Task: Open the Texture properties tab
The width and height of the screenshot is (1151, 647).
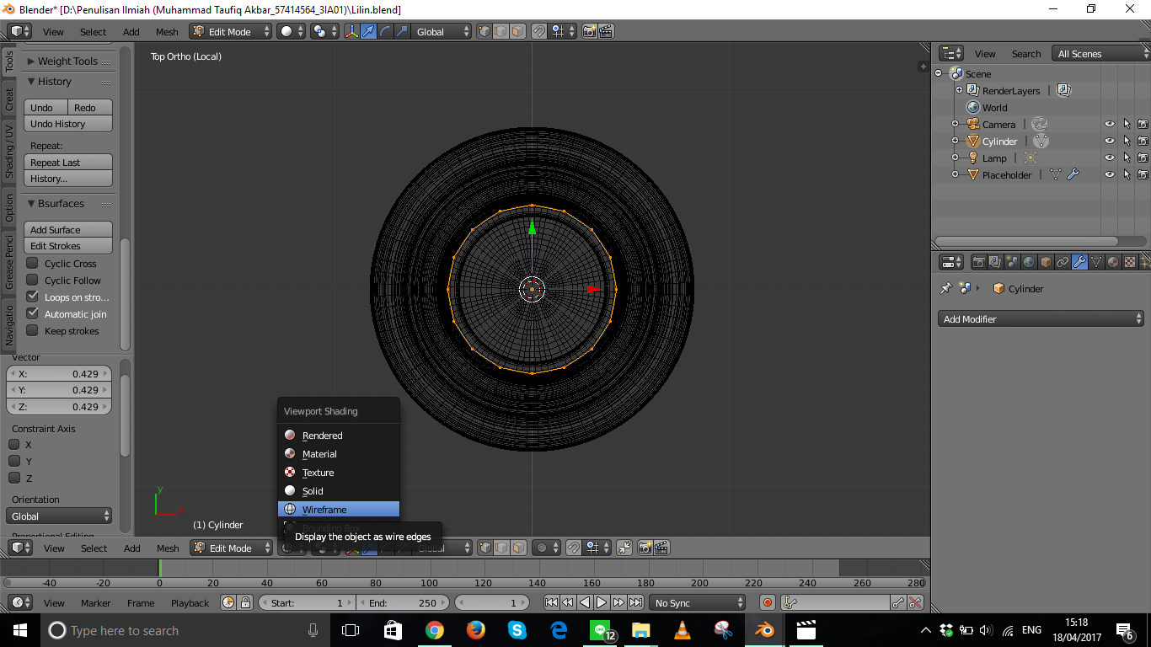Action: (x=1130, y=262)
